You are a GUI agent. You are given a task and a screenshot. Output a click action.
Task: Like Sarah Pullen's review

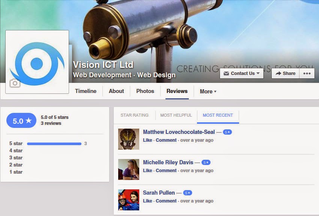pyautogui.click(x=147, y=201)
